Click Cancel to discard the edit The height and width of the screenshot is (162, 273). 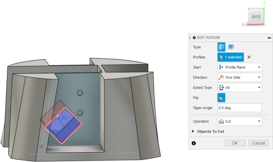[258, 143]
